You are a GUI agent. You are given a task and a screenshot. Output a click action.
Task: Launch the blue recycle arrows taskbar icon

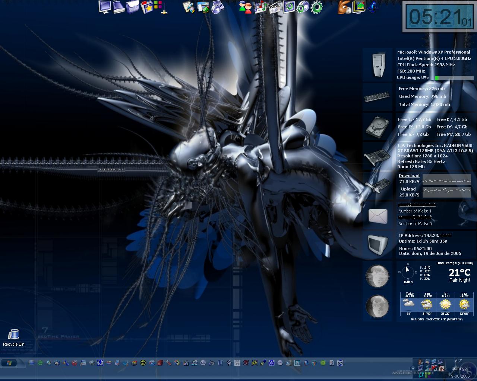272,363
